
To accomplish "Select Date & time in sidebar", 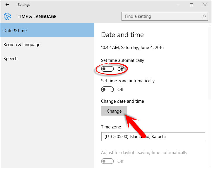I will pos(47,30).
